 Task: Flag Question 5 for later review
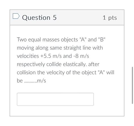16,16
